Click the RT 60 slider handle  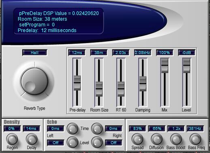point(121,89)
